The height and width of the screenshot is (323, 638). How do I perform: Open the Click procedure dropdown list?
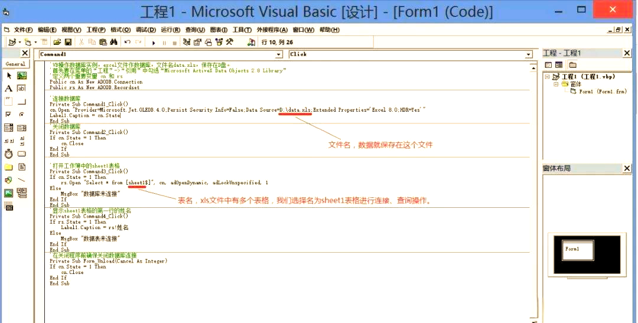click(x=529, y=54)
